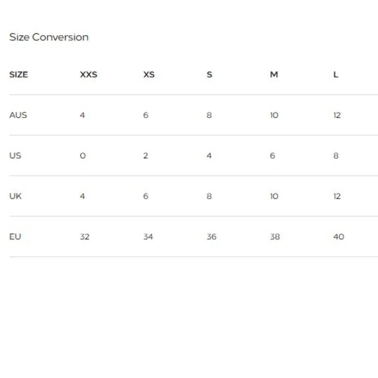Select the UK row label
Image resolution: width=378 pixels, height=378 pixels.
[15, 196]
